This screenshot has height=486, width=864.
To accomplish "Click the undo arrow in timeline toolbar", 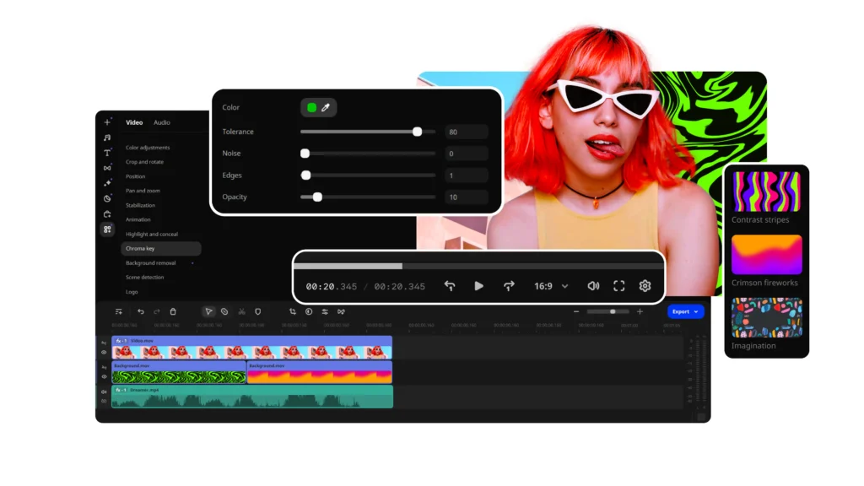I will point(141,311).
